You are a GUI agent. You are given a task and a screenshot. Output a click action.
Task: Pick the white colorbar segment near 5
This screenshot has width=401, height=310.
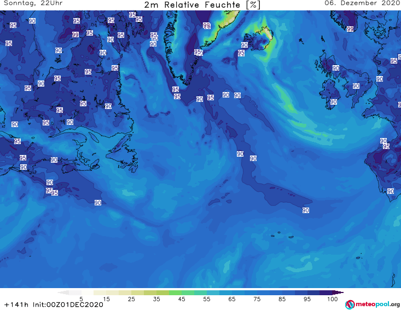(88, 292)
